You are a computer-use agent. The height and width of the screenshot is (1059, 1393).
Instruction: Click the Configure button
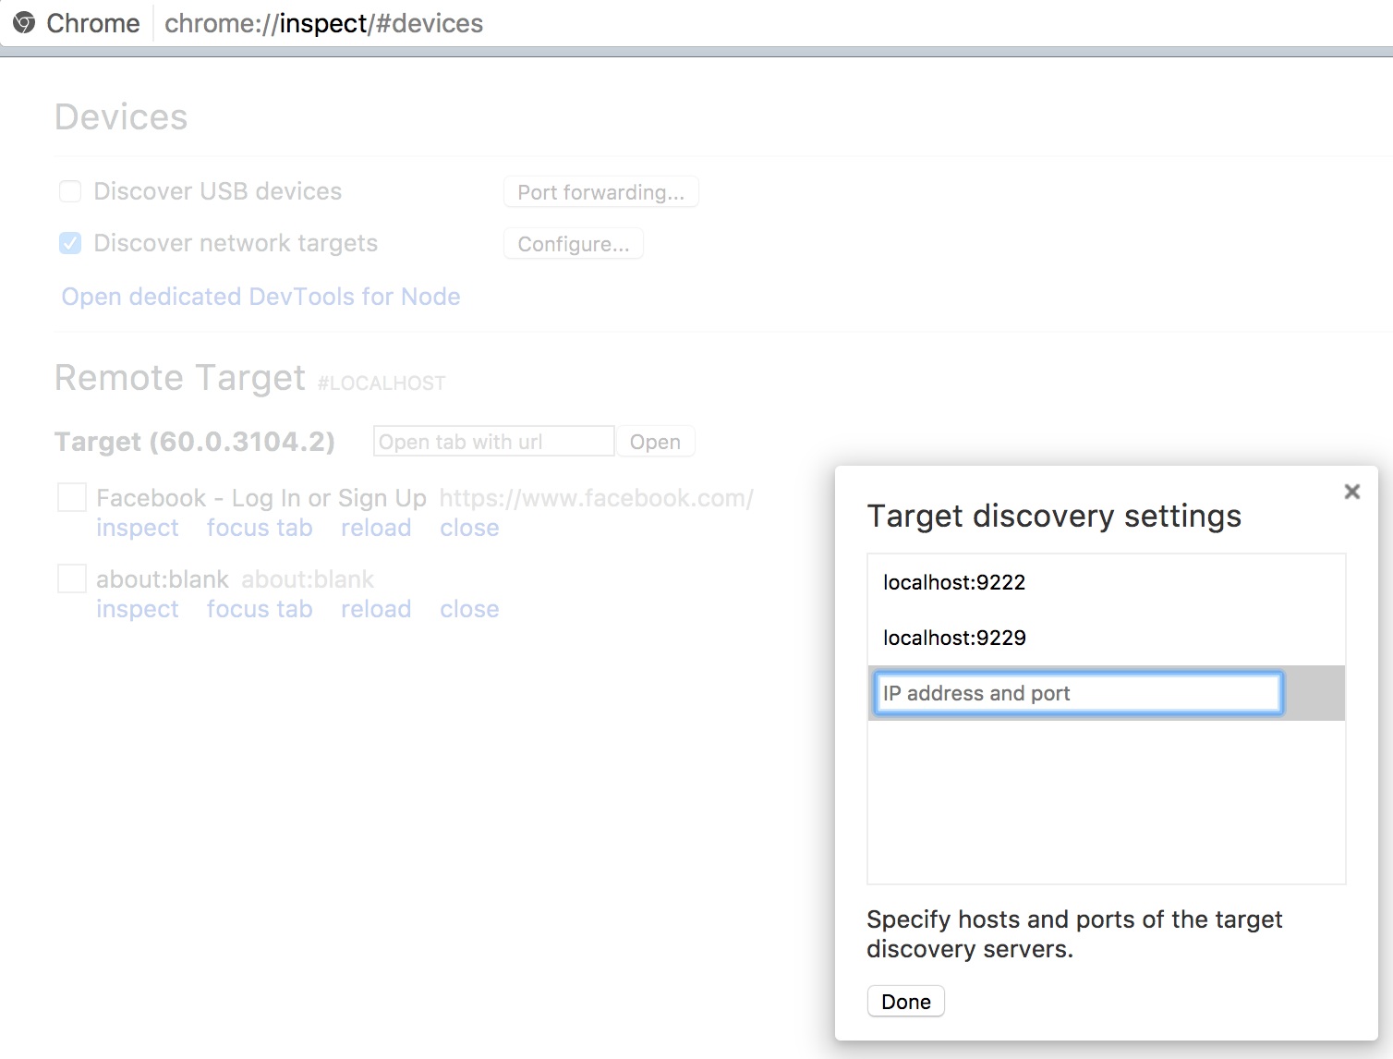[573, 243]
